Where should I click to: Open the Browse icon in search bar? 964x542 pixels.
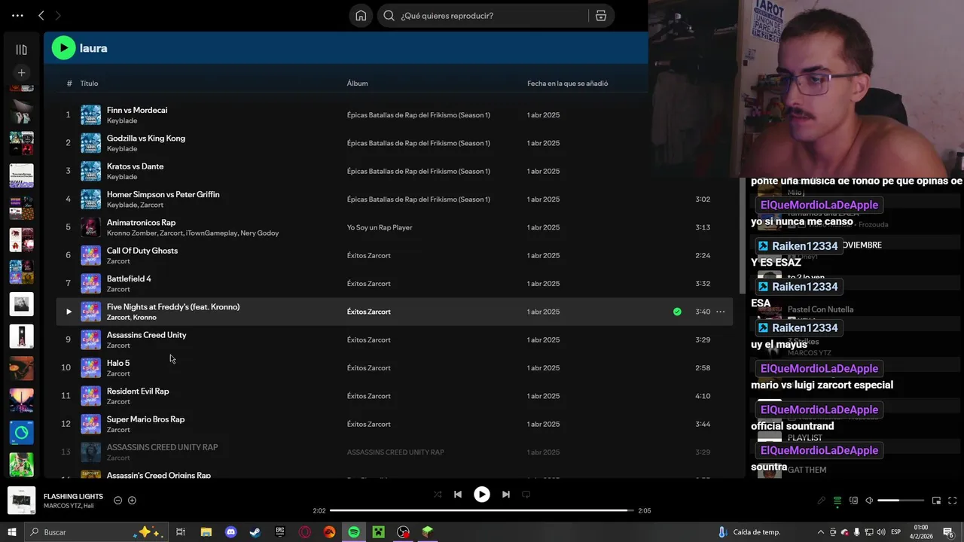tap(600, 16)
